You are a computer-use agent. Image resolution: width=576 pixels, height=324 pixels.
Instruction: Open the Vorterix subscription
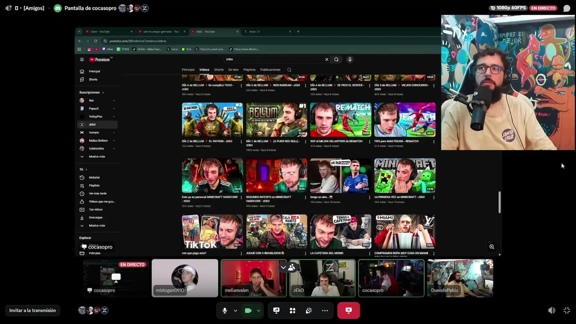click(97, 132)
